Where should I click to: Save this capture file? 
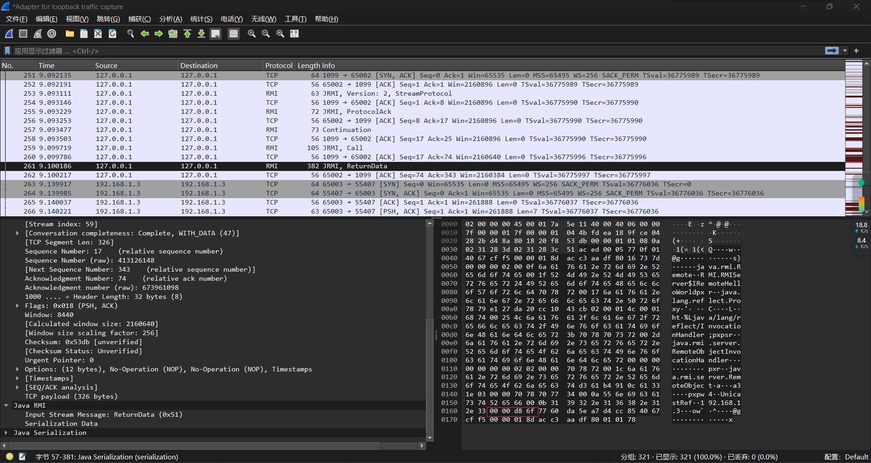(84, 34)
